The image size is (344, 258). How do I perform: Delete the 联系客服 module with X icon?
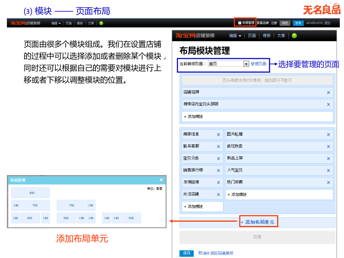(218, 146)
